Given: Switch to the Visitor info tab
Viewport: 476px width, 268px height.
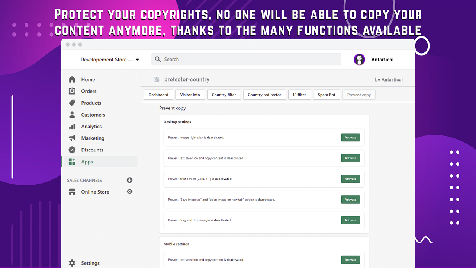Looking at the screenshot, I should click(190, 95).
